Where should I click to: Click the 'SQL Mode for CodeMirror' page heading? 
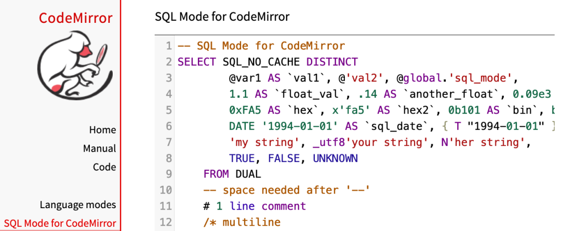point(222,17)
